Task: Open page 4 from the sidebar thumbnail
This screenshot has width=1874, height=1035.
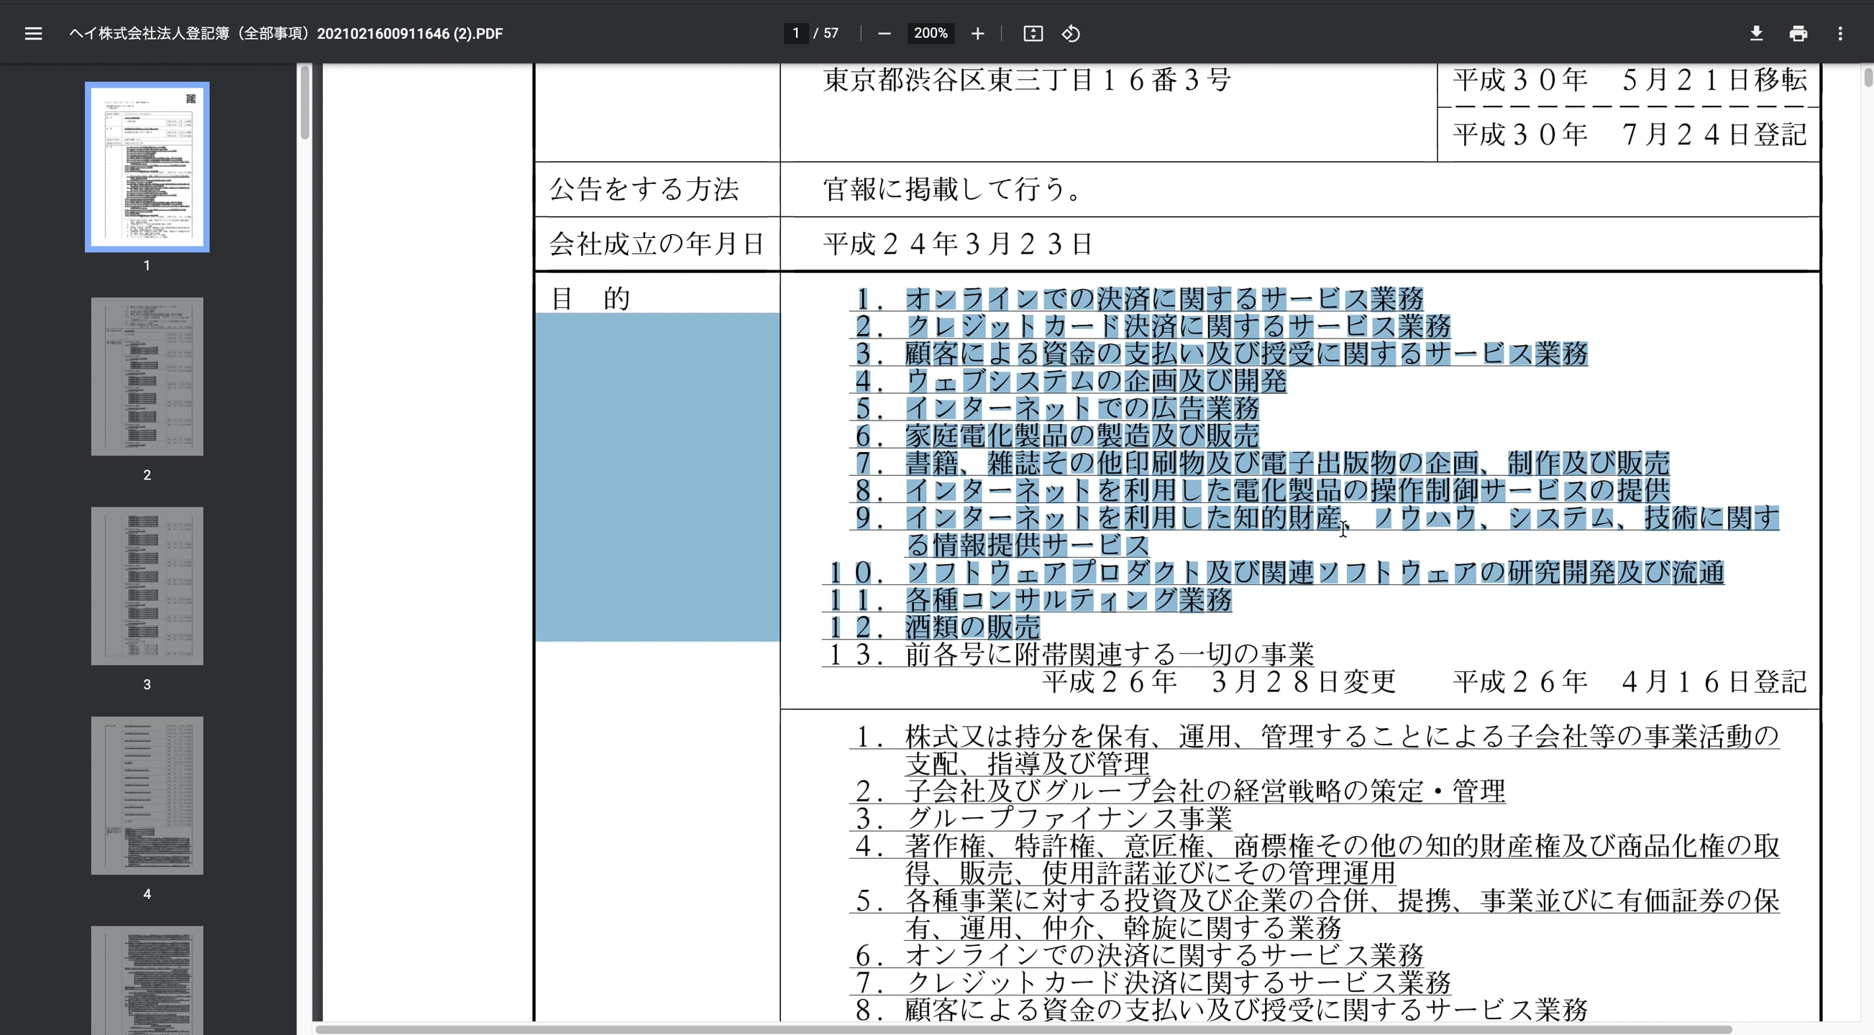Action: pyautogui.click(x=147, y=795)
